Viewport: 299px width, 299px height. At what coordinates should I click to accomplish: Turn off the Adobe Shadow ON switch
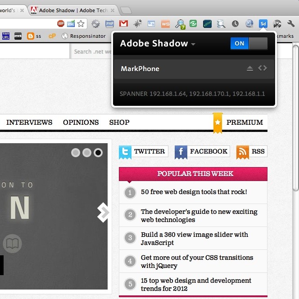[249, 44]
